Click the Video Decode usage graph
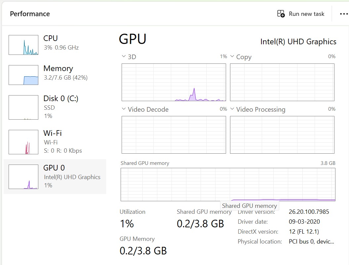The height and width of the screenshot is (265, 349). pos(174,135)
